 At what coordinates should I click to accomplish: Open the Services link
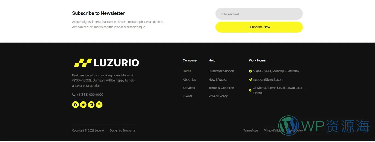pos(189,88)
